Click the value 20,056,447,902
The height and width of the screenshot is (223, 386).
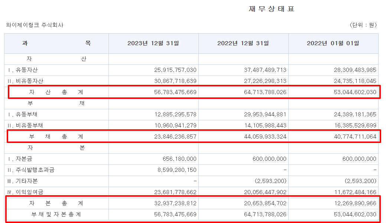pyautogui.click(x=265, y=192)
